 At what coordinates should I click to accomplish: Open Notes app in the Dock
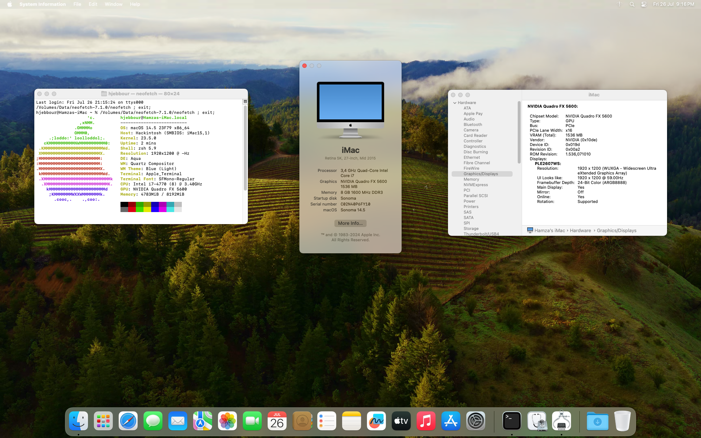352,421
